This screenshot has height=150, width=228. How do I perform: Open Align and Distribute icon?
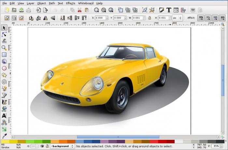183,10
